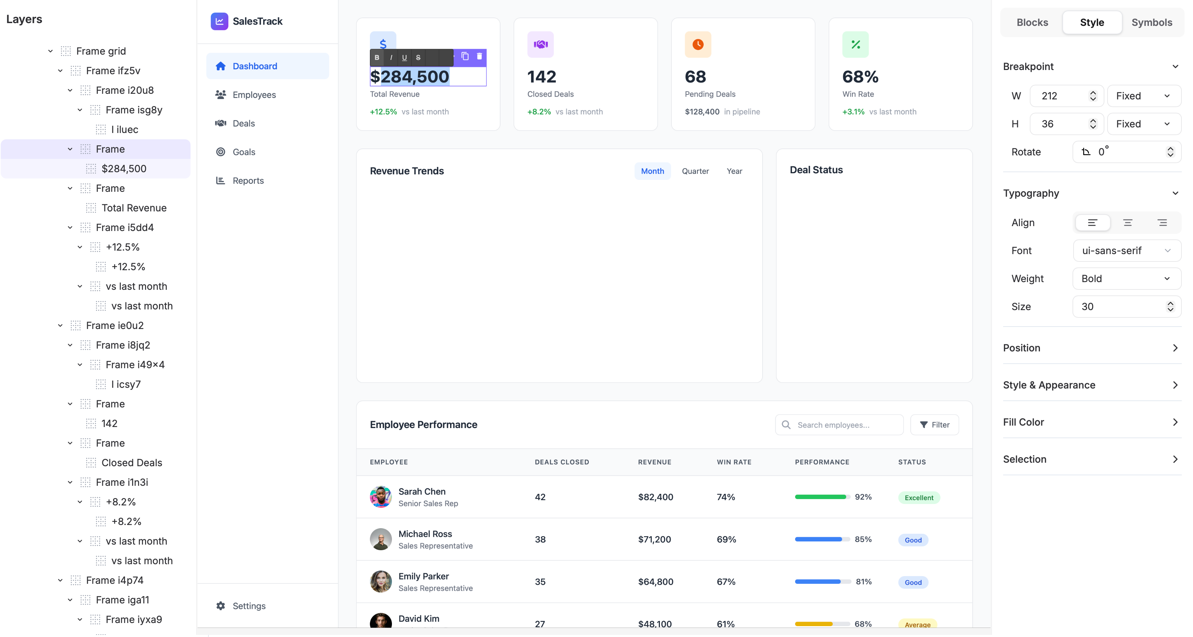Viewport: 1193px width, 637px height.
Task: Apply underline in floating toolbar
Action: click(x=404, y=57)
